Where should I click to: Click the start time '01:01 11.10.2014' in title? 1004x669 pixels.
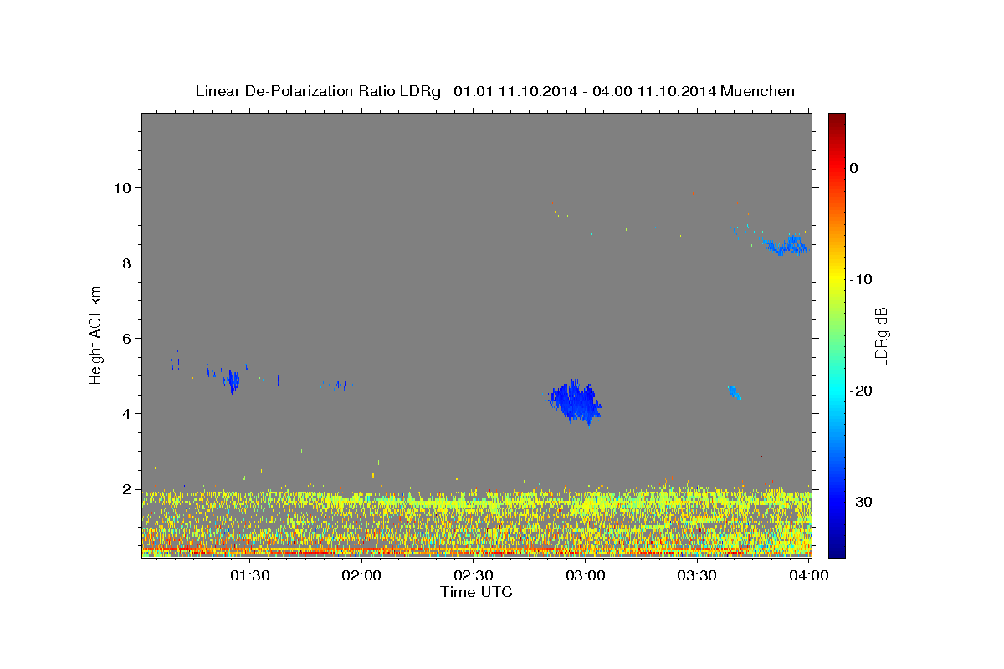pos(515,91)
